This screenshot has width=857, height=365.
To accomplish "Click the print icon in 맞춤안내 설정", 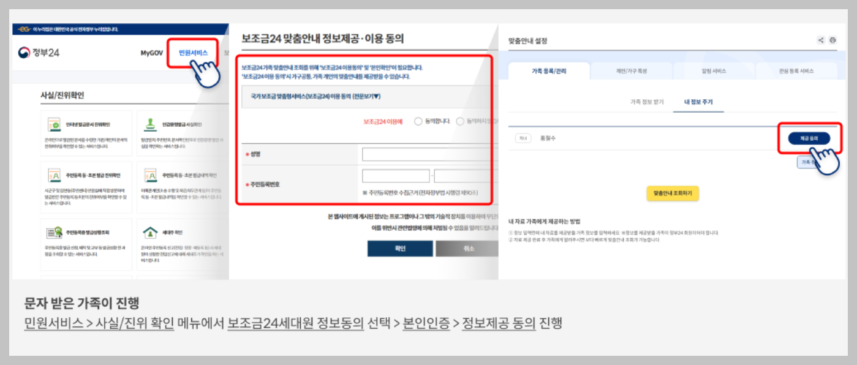I will [832, 40].
